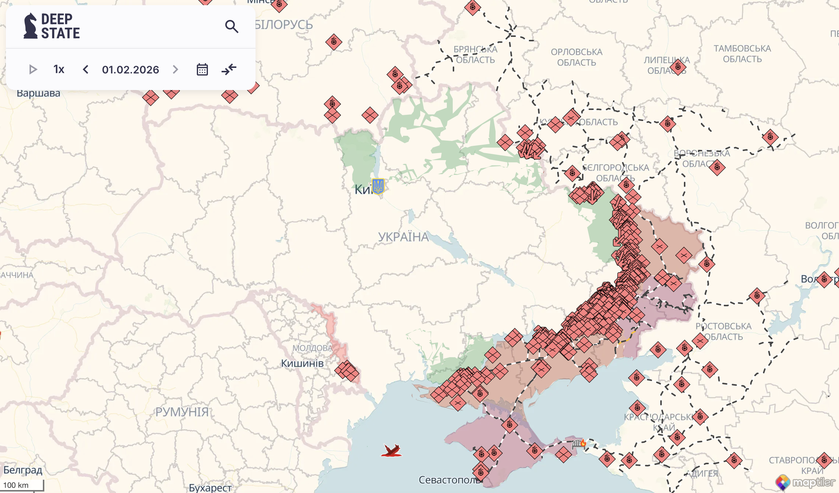Click the sunken ship icon in the Black Sea
The width and height of the screenshot is (839, 493).
click(391, 451)
